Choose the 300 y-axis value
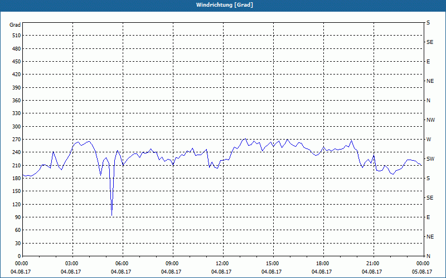Image resolution: width=446 pixels, height=278 pixels. point(16,127)
